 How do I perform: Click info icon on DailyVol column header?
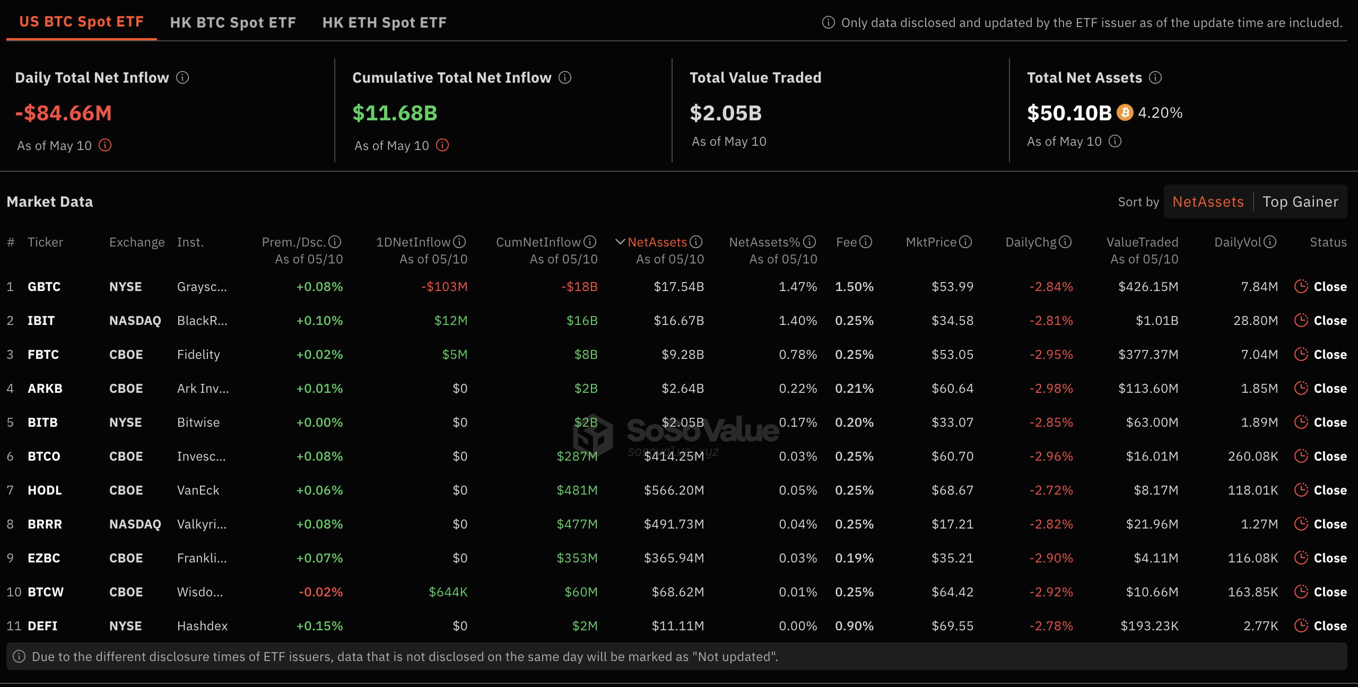click(1270, 242)
